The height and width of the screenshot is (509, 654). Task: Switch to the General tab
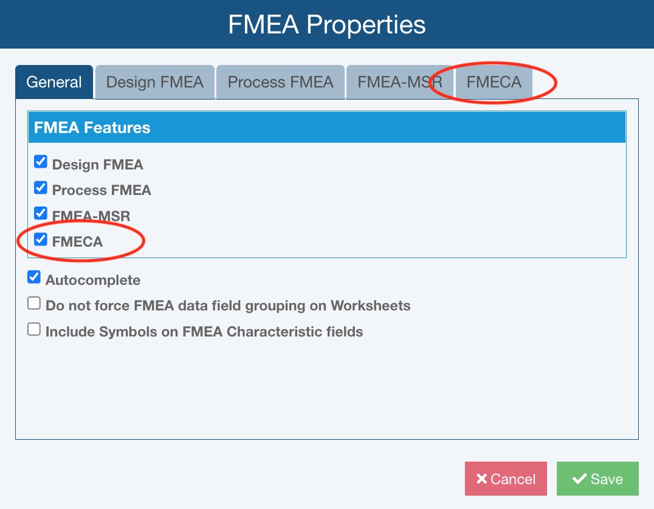pyautogui.click(x=54, y=83)
